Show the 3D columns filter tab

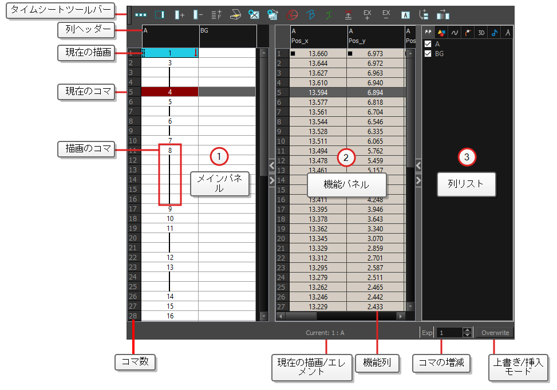tap(481, 33)
